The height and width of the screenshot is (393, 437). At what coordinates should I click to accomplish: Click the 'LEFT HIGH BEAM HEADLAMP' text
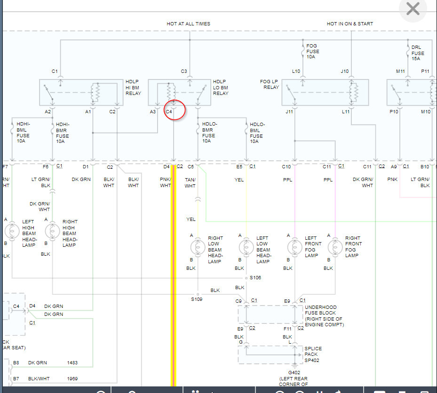29,234
